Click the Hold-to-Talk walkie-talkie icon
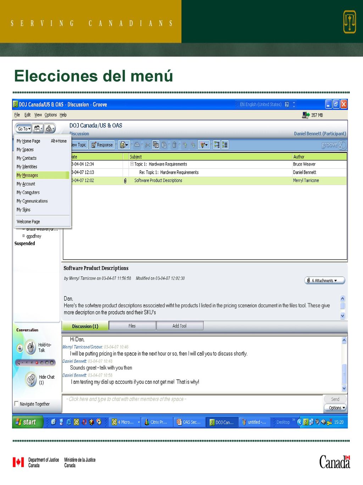 click(x=31, y=347)
